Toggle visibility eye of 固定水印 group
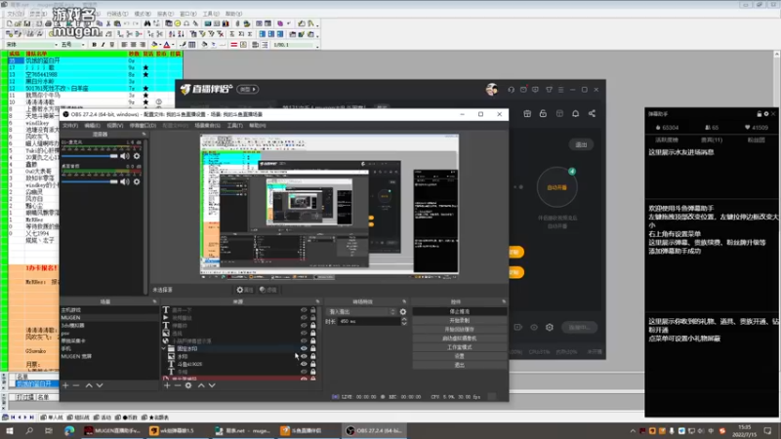This screenshot has height=439, width=781. click(304, 348)
